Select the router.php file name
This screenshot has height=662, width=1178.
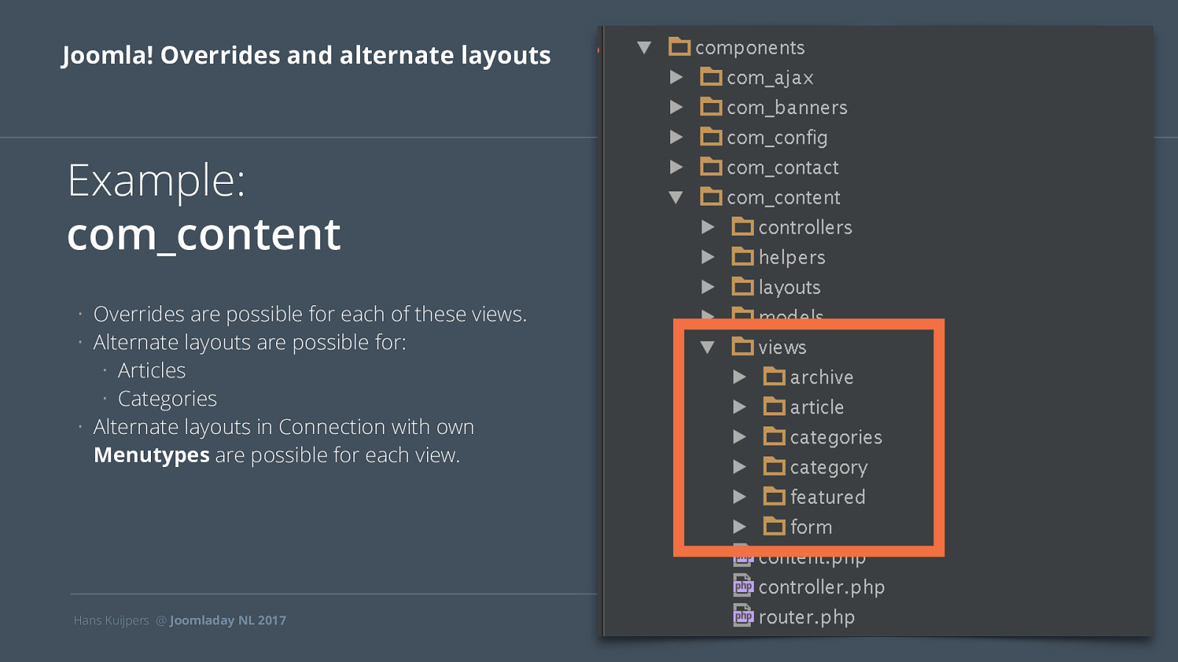pyautogui.click(x=806, y=617)
